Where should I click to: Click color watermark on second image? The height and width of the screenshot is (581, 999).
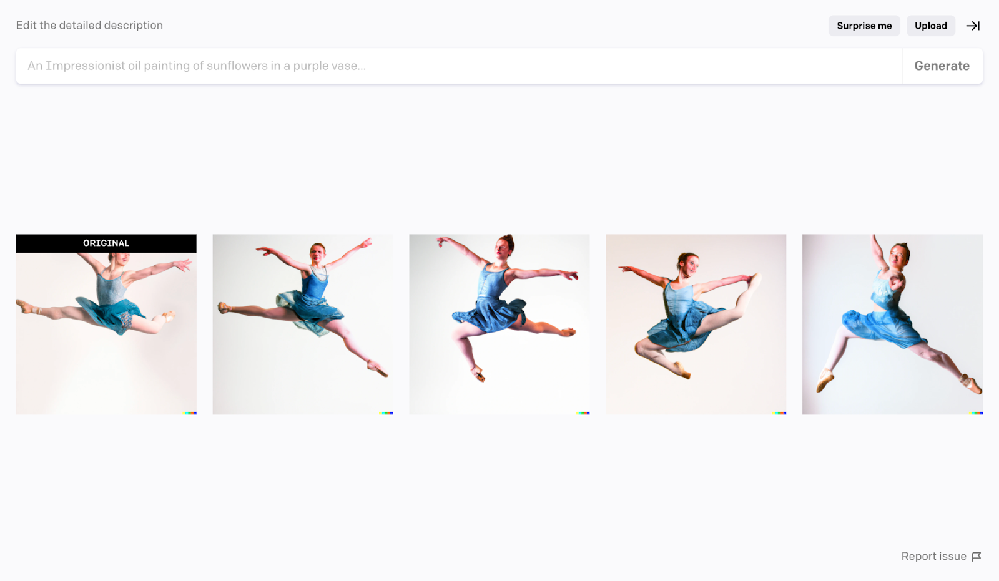tap(386, 413)
